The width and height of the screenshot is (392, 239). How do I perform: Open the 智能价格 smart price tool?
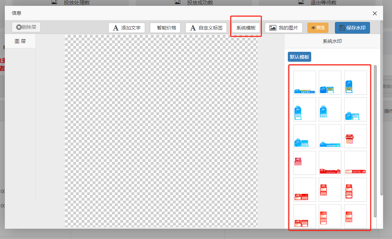click(165, 28)
